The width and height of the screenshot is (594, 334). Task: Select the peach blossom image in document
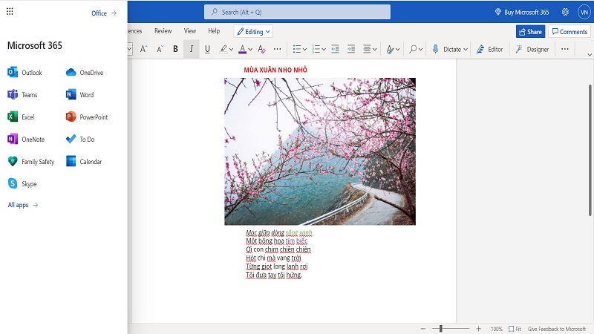click(320, 151)
